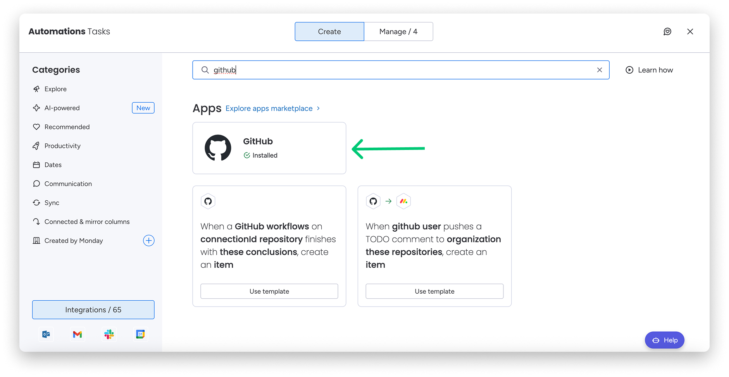729x377 pixels.
Task: Click the Productivity rocket icon
Action: (36, 146)
